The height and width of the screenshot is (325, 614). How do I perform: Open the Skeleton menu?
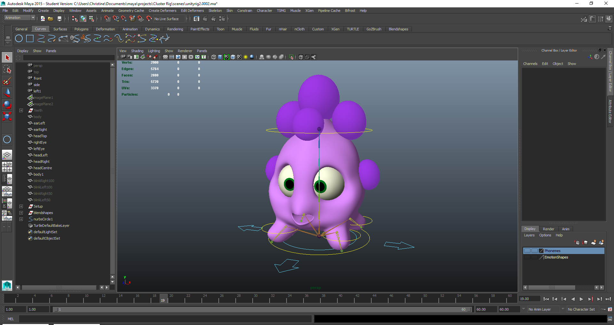coord(215,11)
